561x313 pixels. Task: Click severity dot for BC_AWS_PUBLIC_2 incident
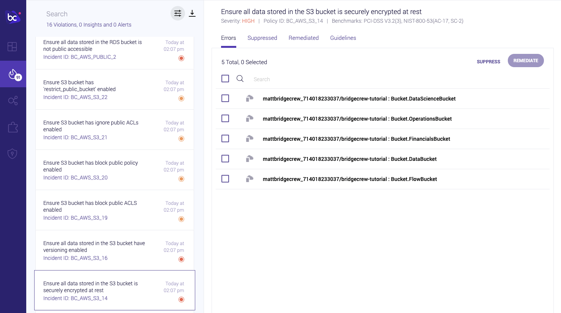click(182, 58)
